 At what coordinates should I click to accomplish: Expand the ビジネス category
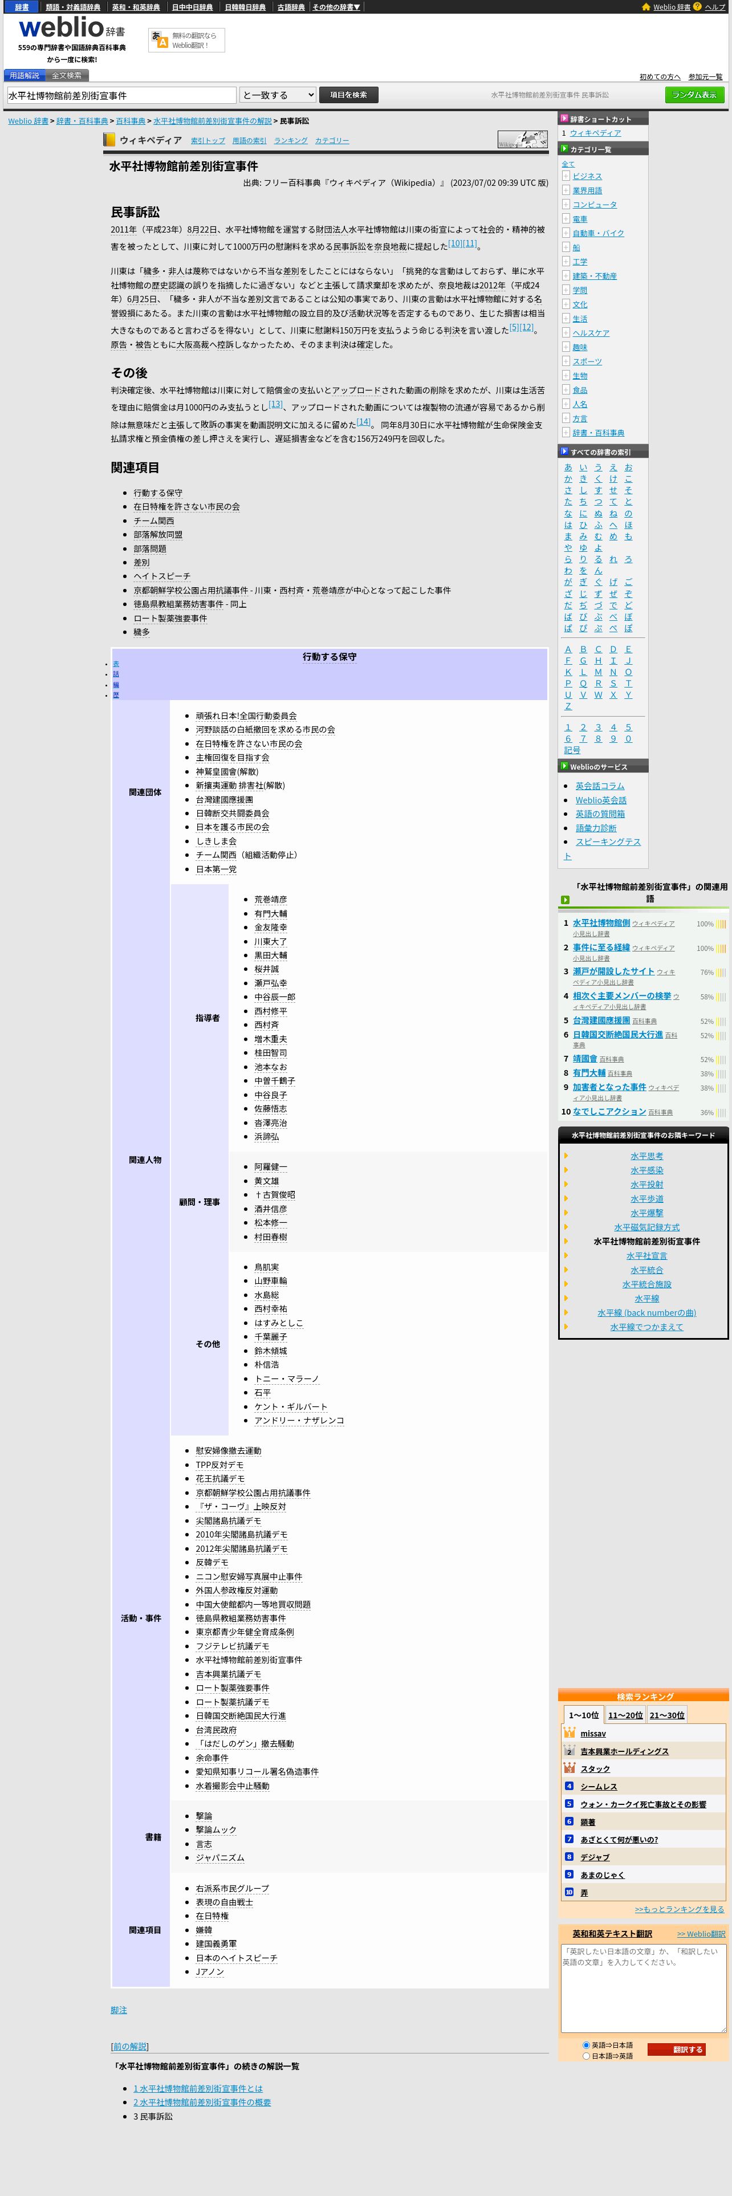pos(566,176)
